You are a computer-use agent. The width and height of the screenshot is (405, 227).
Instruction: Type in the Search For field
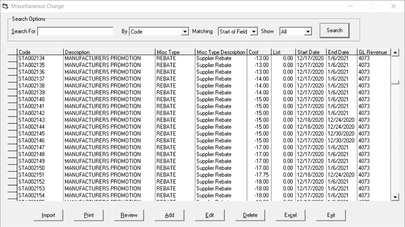click(75, 31)
